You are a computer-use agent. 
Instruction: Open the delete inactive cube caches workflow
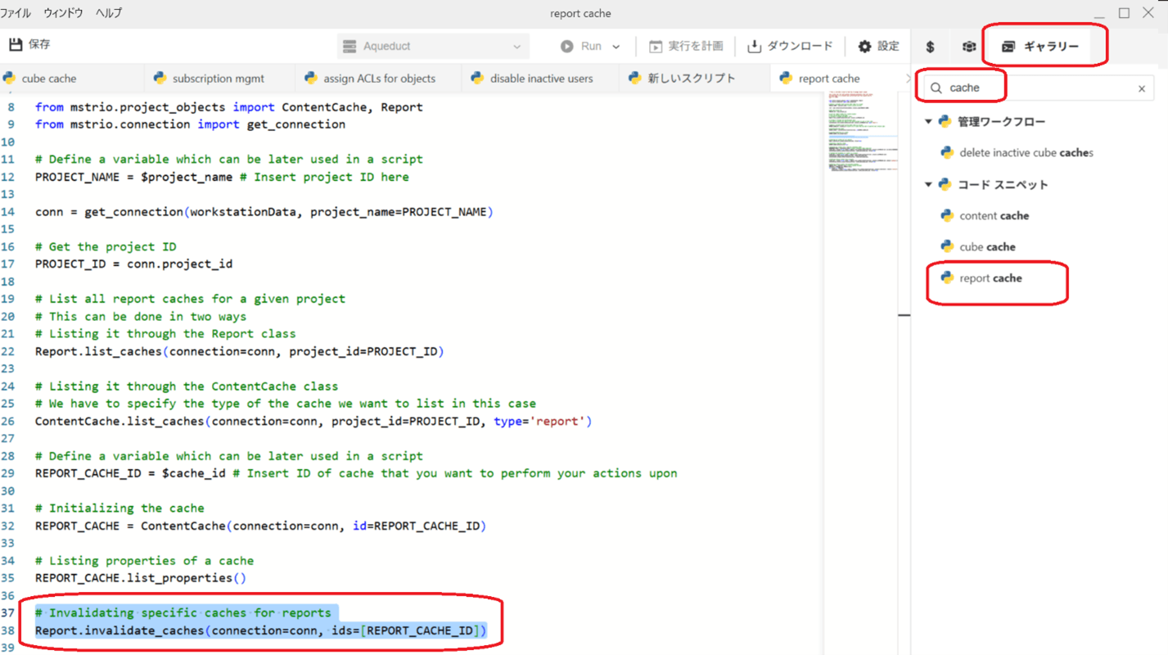(1026, 153)
